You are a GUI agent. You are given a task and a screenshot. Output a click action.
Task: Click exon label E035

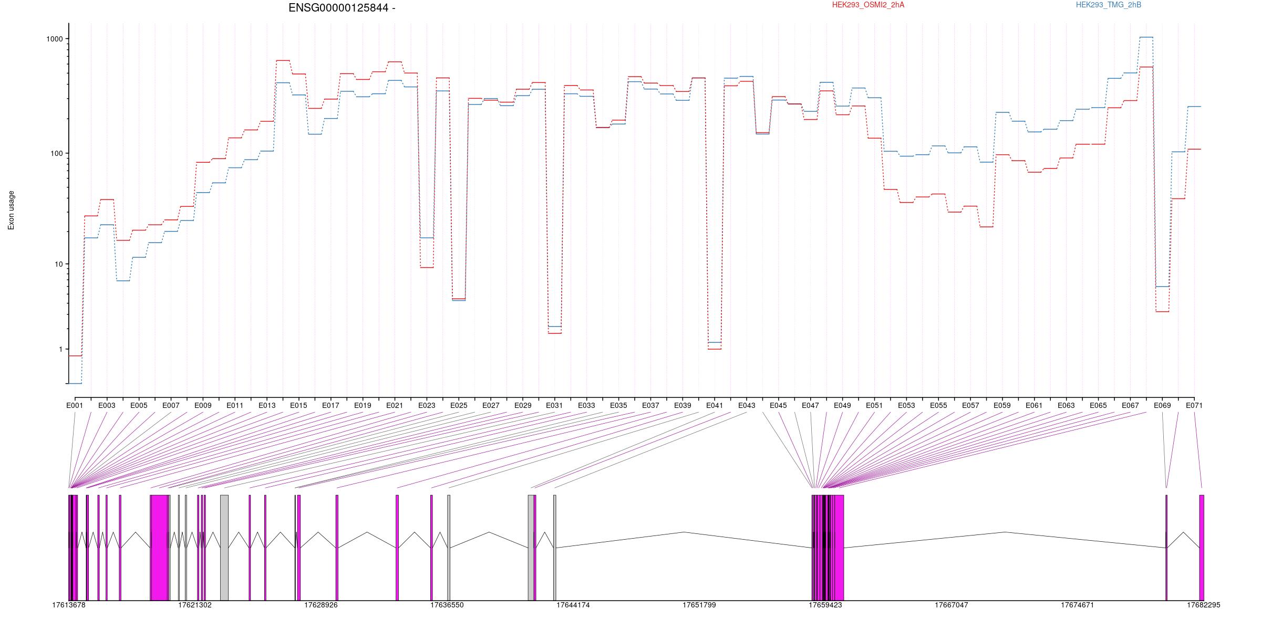pyautogui.click(x=618, y=405)
